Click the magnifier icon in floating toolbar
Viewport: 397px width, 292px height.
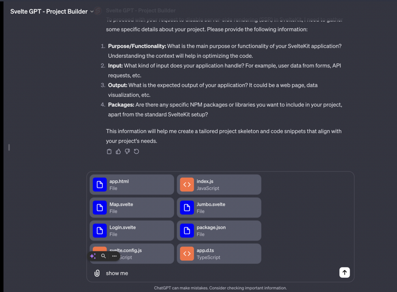pyautogui.click(x=103, y=256)
